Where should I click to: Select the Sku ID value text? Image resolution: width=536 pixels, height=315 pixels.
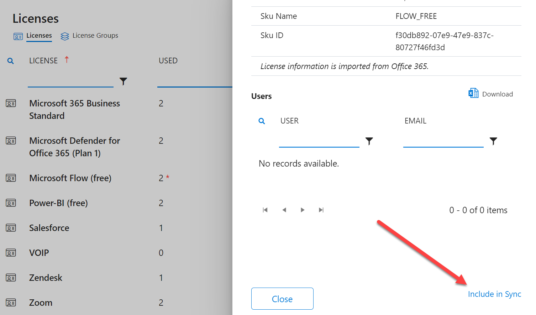(445, 41)
